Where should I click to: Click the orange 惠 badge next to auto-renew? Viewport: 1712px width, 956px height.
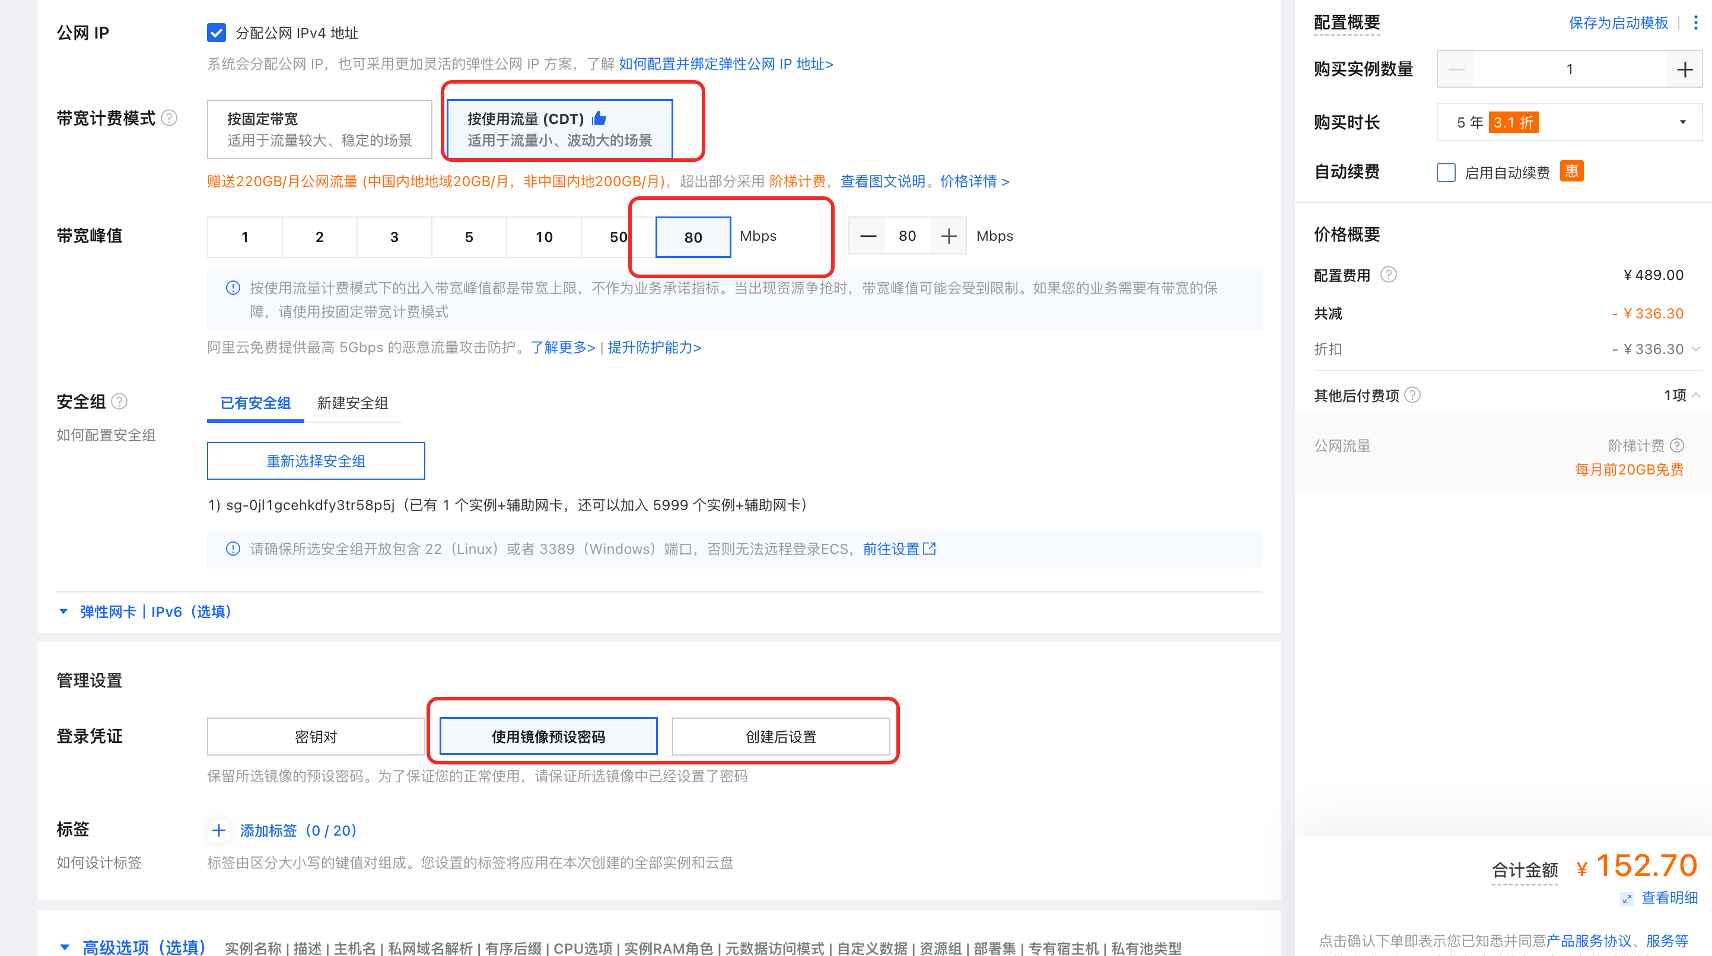[1572, 171]
